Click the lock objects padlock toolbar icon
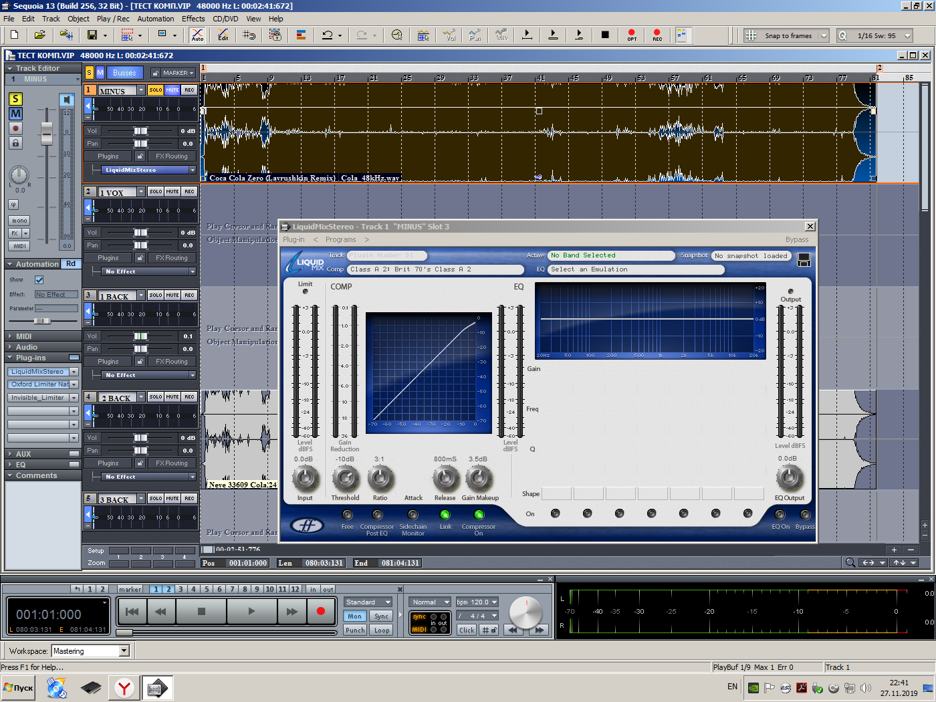The height and width of the screenshot is (702, 936). pyautogui.click(x=275, y=35)
